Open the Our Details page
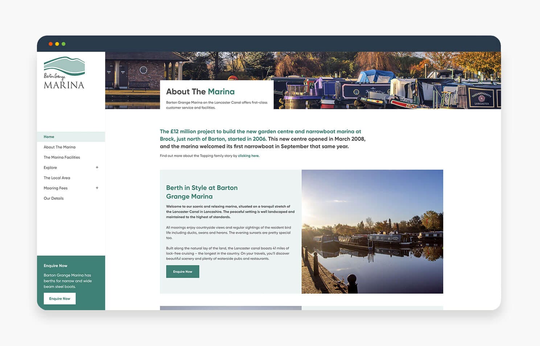The image size is (540, 346). [x=54, y=198]
